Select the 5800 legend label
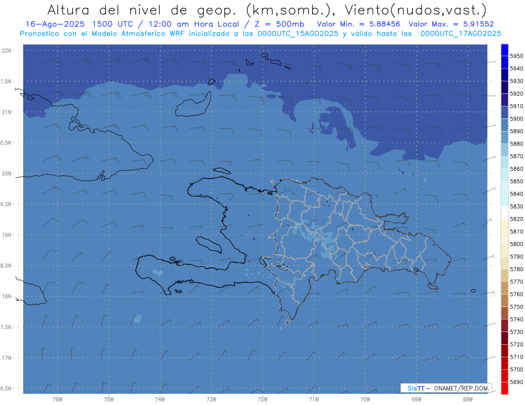525x405 pixels. point(516,244)
